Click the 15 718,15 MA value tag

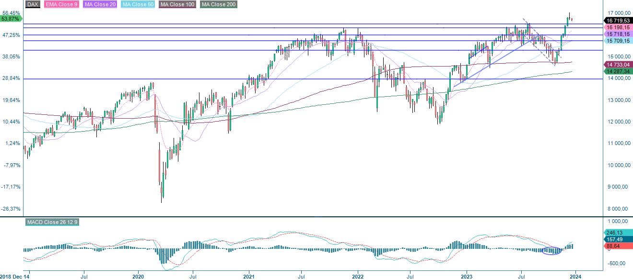(618, 34)
